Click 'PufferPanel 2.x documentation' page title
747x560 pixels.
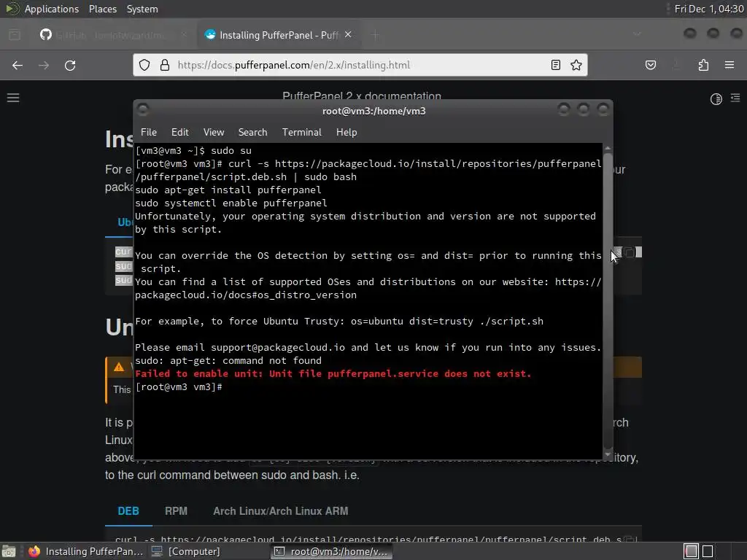[x=362, y=96]
